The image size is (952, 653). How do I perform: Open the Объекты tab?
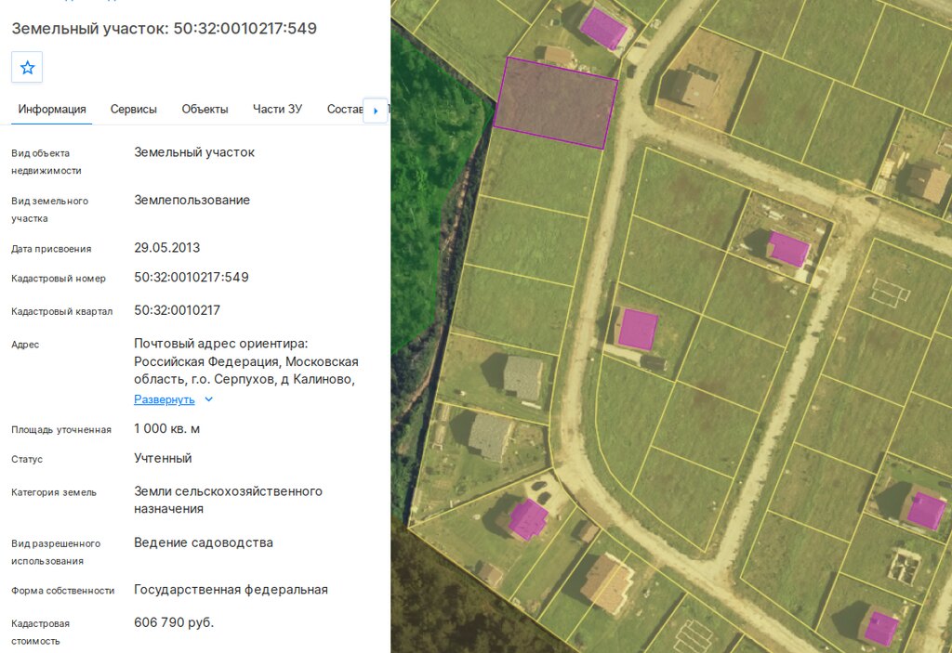205,110
